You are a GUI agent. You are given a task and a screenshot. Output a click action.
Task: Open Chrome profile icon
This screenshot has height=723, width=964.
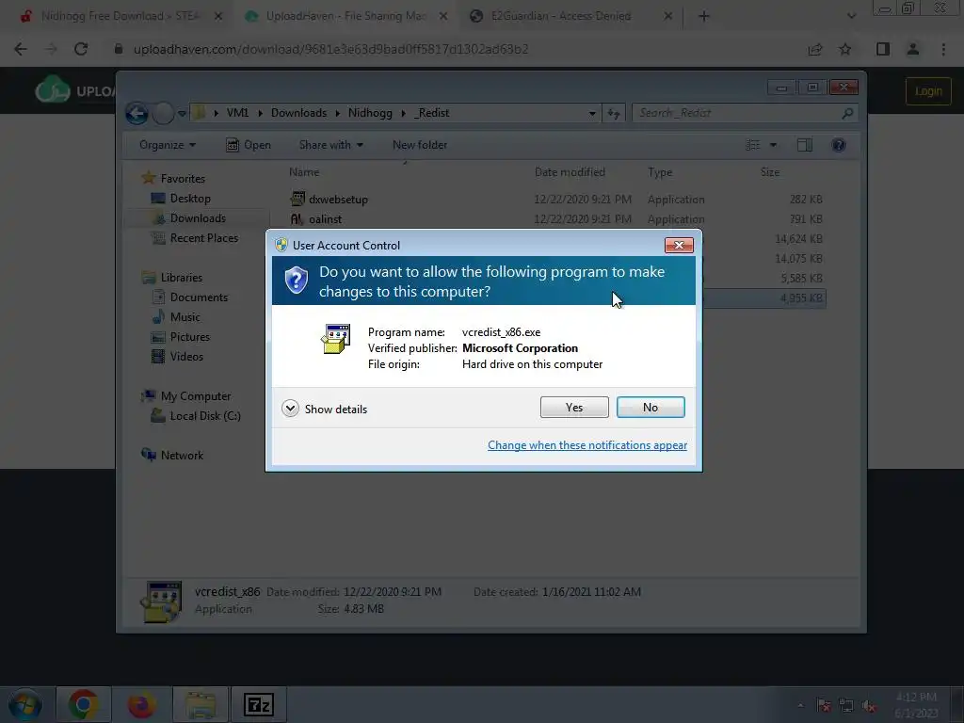pos(913,49)
